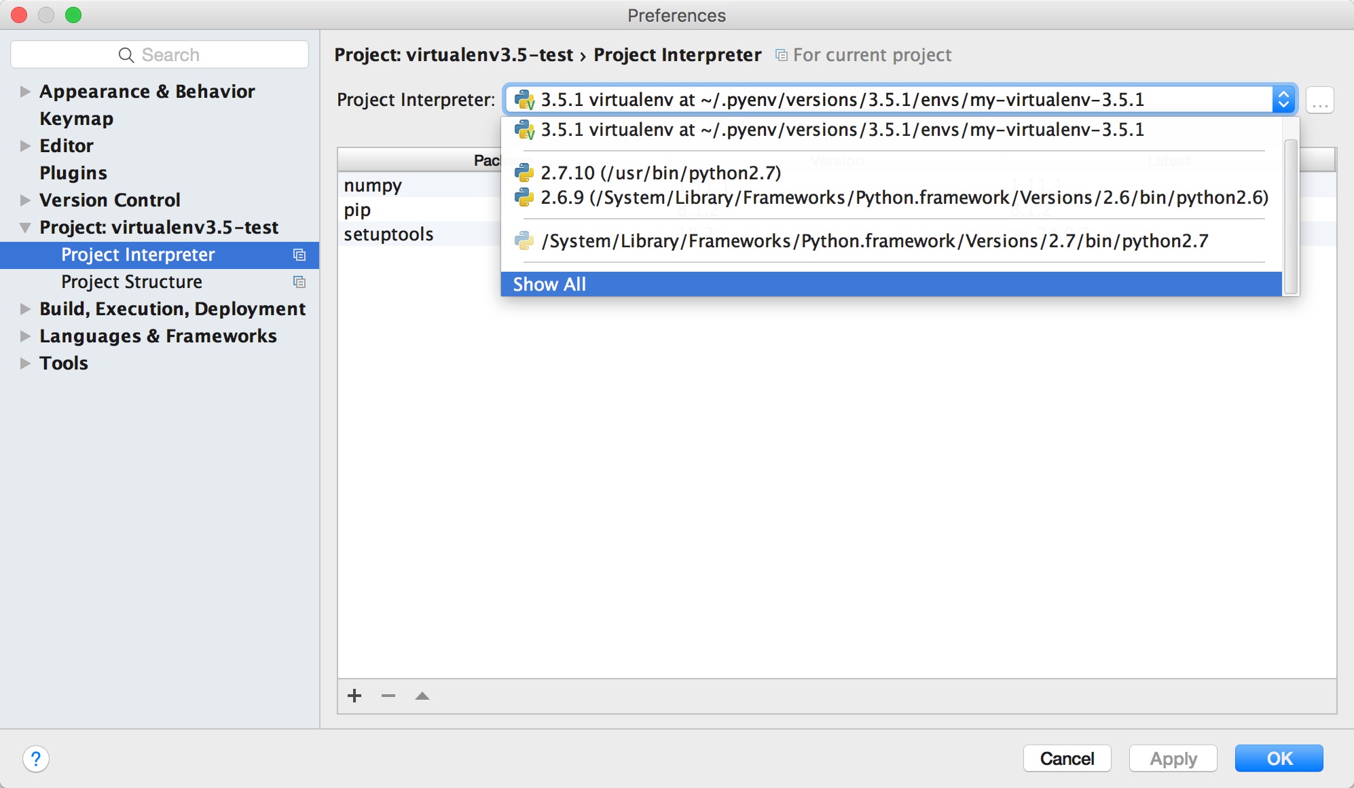The height and width of the screenshot is (788, 1354).
Task: Click the Add interpreter plus button
Action: tap(354, 696)
